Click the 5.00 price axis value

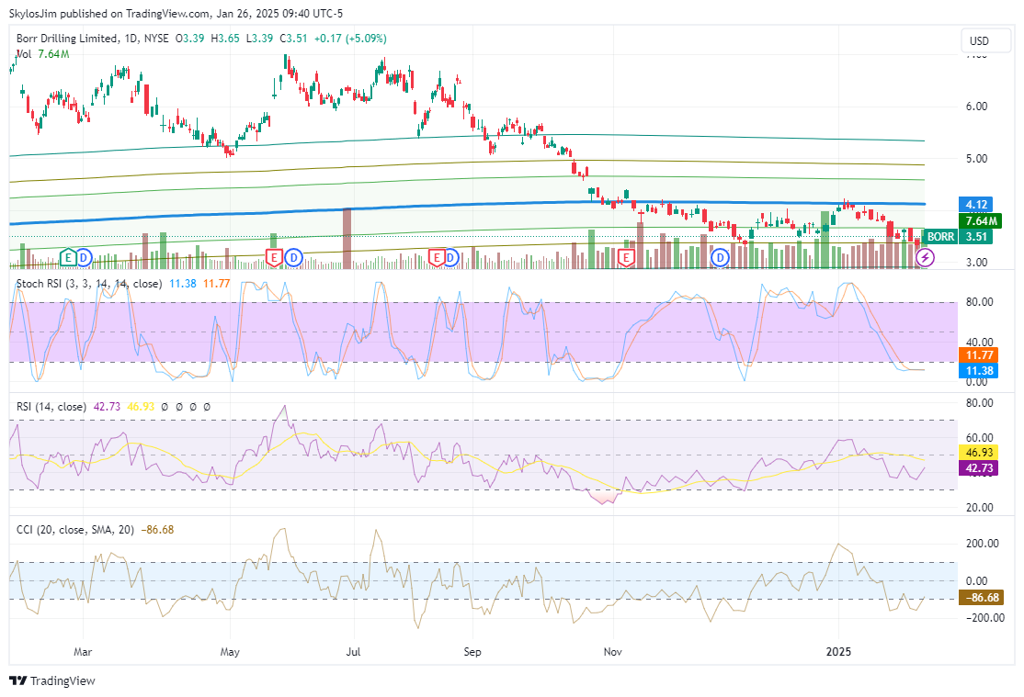[x=976, y=159]
